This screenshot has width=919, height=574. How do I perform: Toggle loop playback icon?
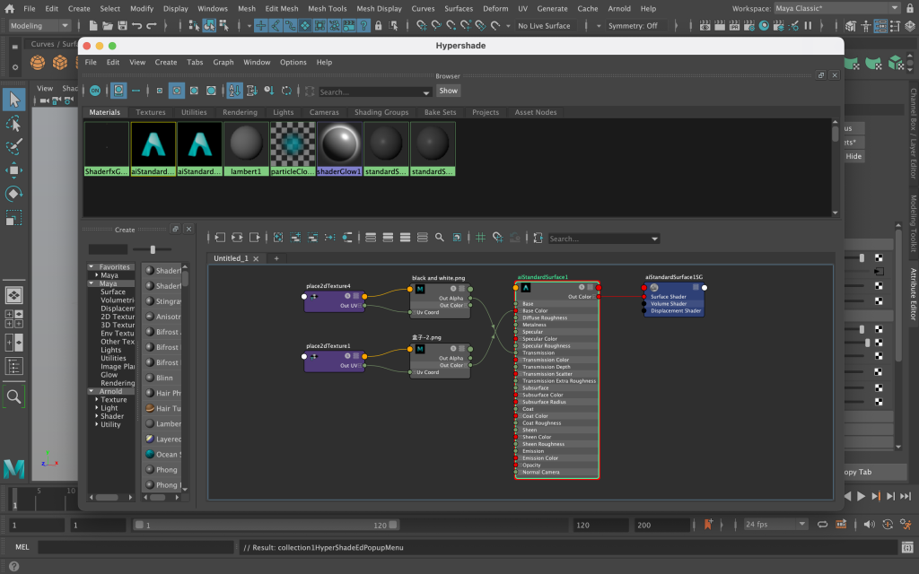[822, 524]
